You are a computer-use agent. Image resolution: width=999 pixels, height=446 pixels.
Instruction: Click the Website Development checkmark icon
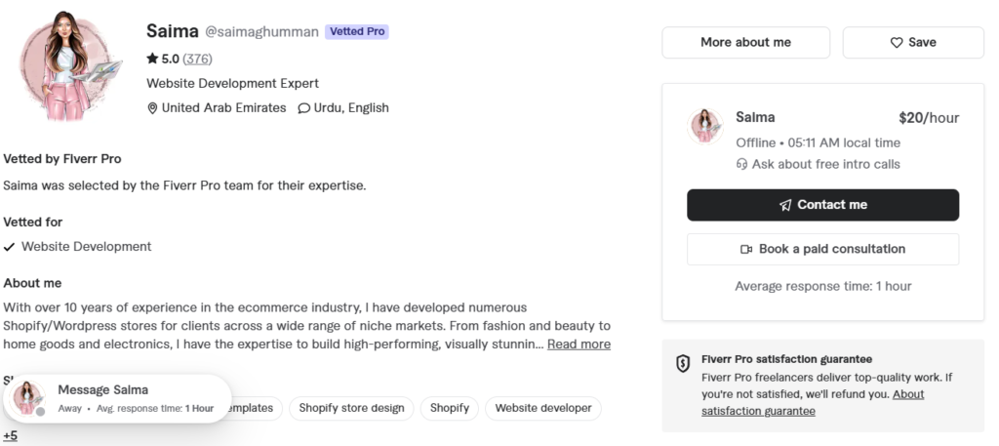pos(9,247)
